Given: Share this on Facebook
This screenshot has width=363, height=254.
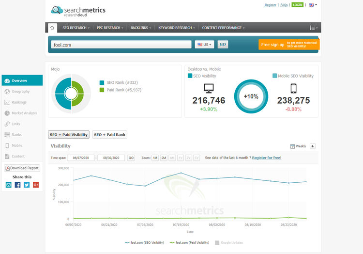Looking at the screenshot, I should 17,185.
